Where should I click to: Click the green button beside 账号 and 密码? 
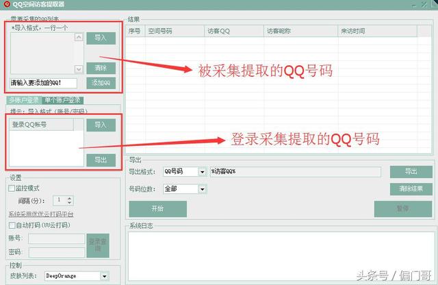point(98,245)
